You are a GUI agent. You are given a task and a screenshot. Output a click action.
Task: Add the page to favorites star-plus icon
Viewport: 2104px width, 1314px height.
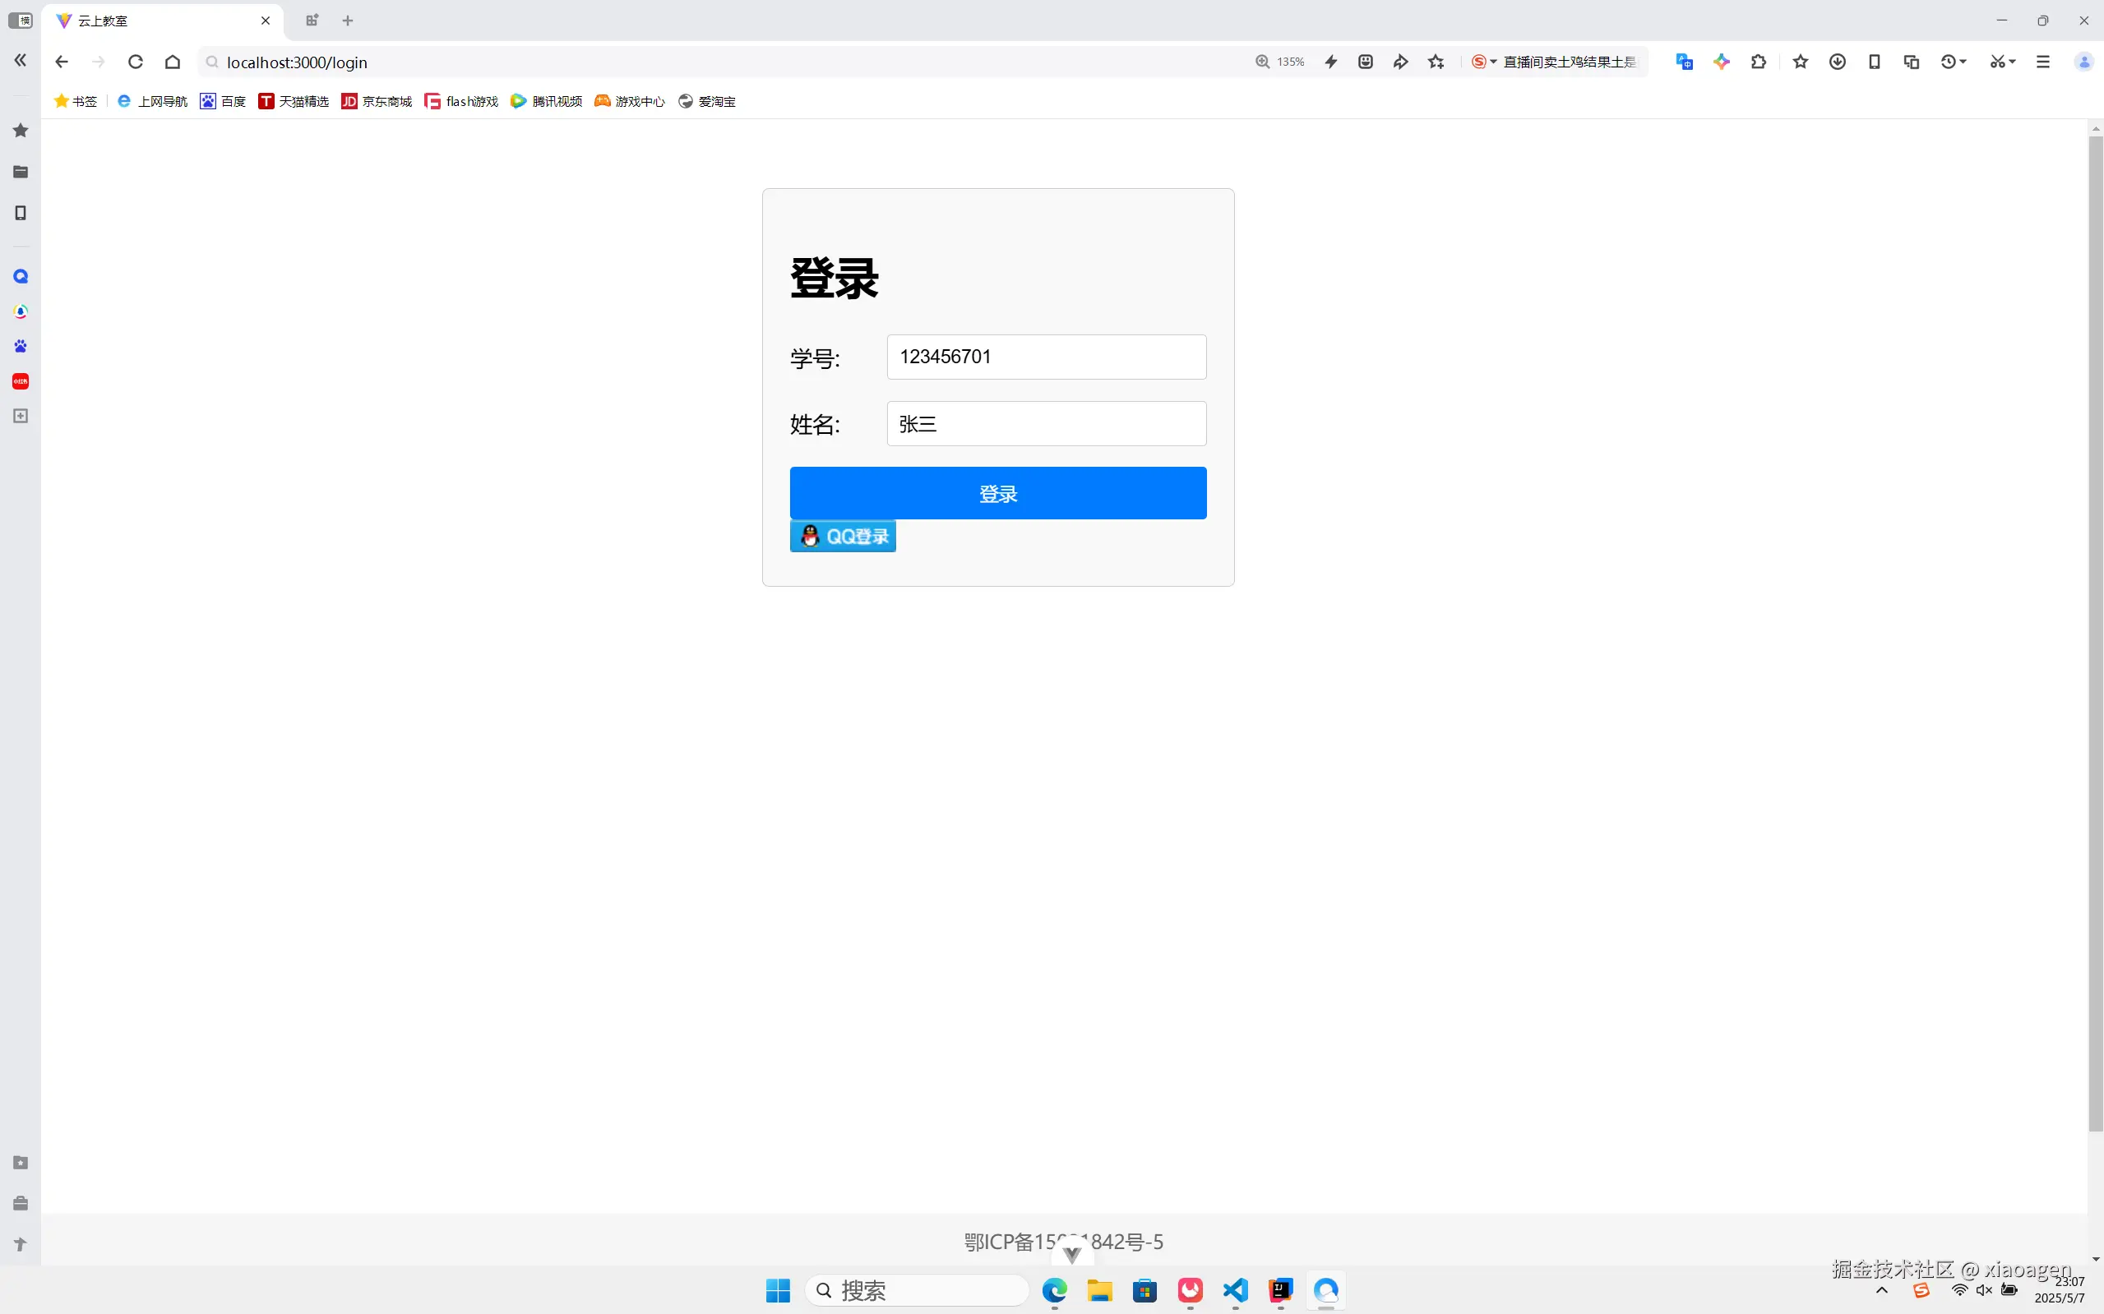coord(1436,62)
